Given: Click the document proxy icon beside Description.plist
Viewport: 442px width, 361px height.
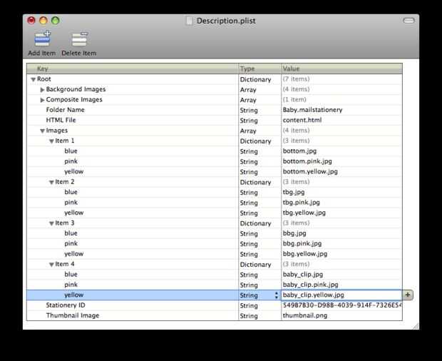Looking at the screenshot, I should [x=190, y=21].
